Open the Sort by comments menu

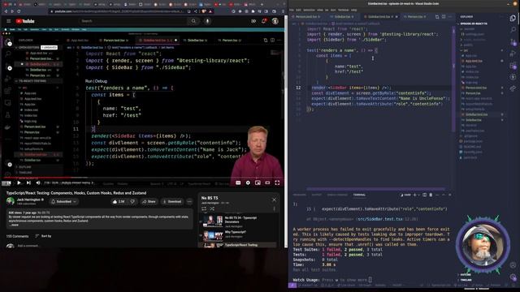43,236
